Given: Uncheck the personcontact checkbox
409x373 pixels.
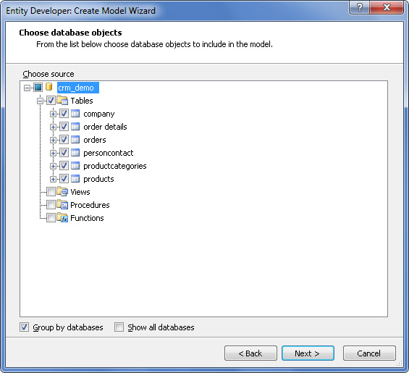Looking at the screenshot, I should [x=64, y=153].
